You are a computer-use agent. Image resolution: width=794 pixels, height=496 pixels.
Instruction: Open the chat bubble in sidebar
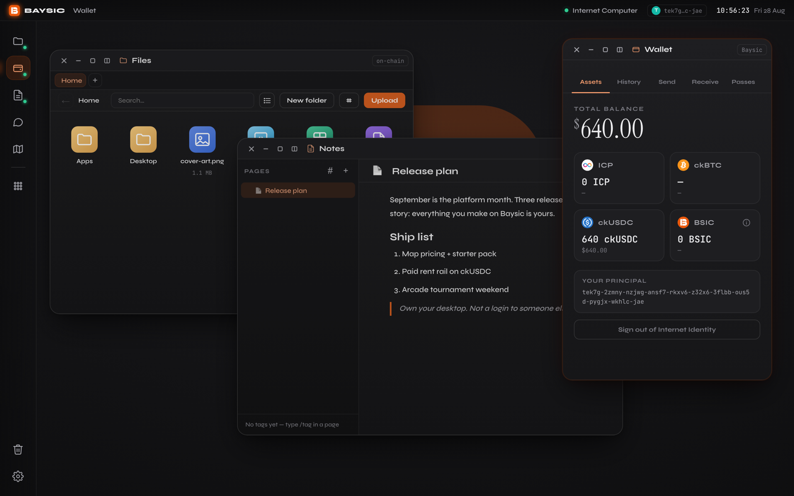pos(18,123)
